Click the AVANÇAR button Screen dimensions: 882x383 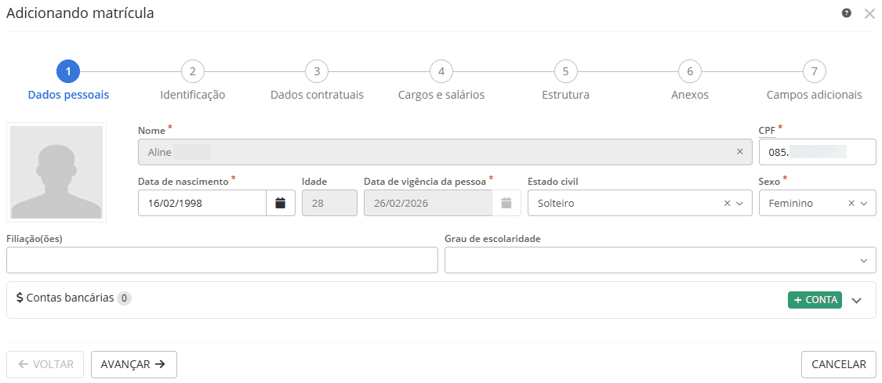[134, 364]
